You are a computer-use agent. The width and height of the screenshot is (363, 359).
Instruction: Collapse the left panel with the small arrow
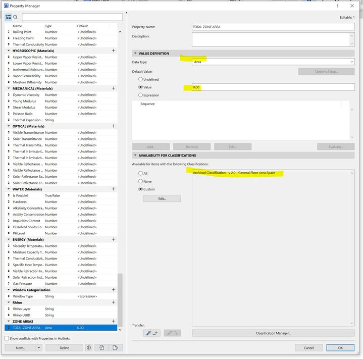(x=126, y=13)
